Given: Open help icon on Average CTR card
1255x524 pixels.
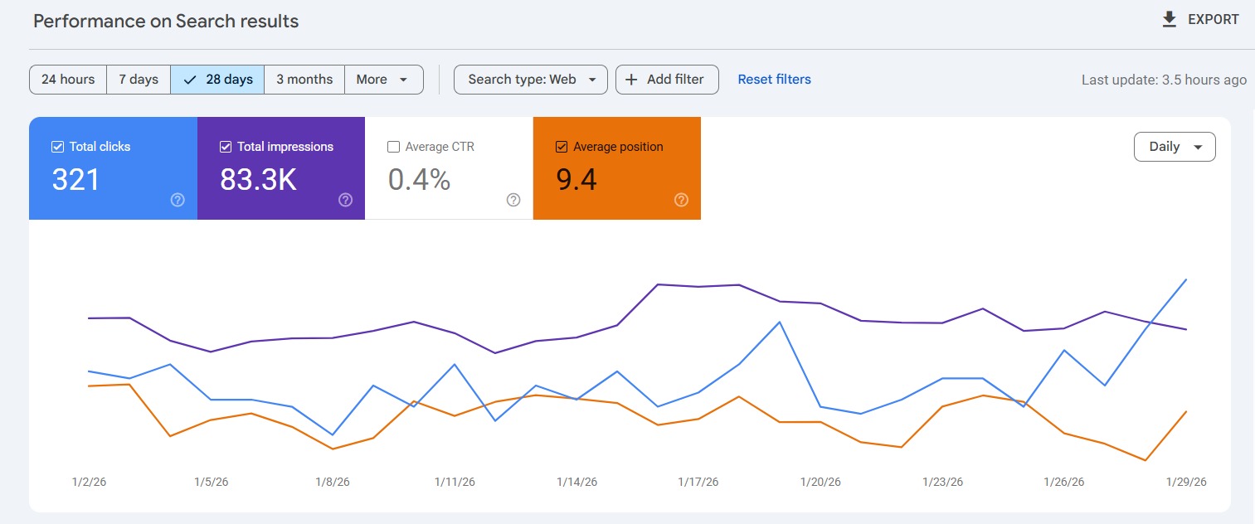Looking at the screenshot, I should pyautogui.click(x=513, y=200).
